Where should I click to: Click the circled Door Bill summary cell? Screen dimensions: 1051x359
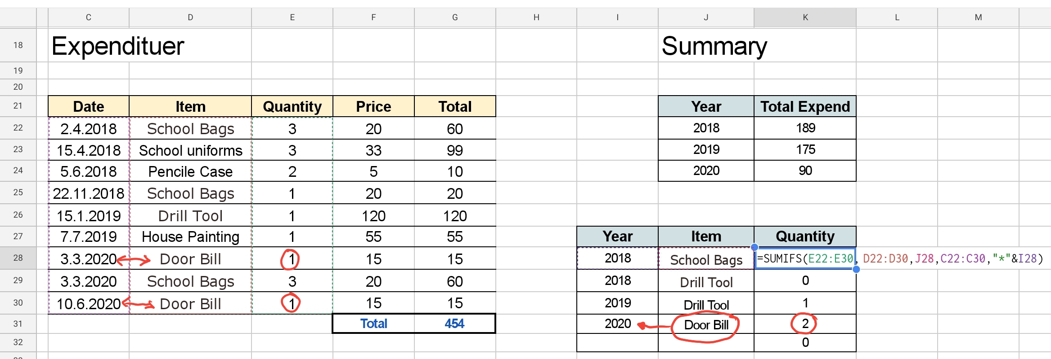pyautogui.click(x=706, y=324)
